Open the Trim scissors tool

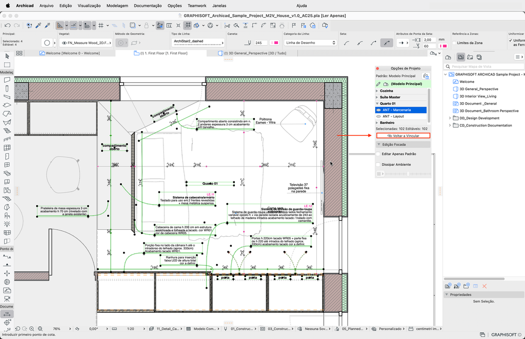[228, 25]
